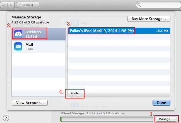This screenshot has height=123, width=181.
Task: Click the Backups cloud icon
Action: pos(18,34)
